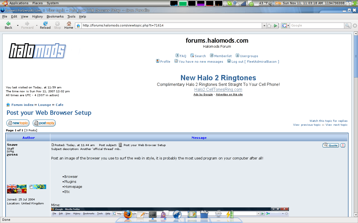Click the 'Ads by Google' link
Viewport: 358px width, 223px height.
click(x=203, y=94)
